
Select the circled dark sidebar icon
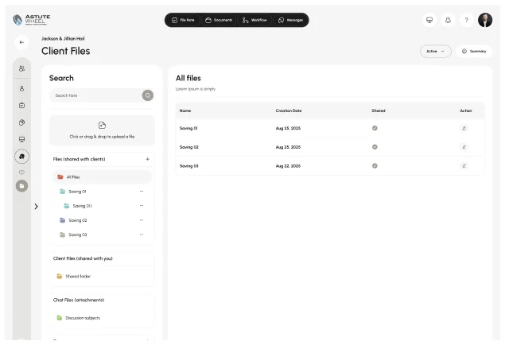21,157
